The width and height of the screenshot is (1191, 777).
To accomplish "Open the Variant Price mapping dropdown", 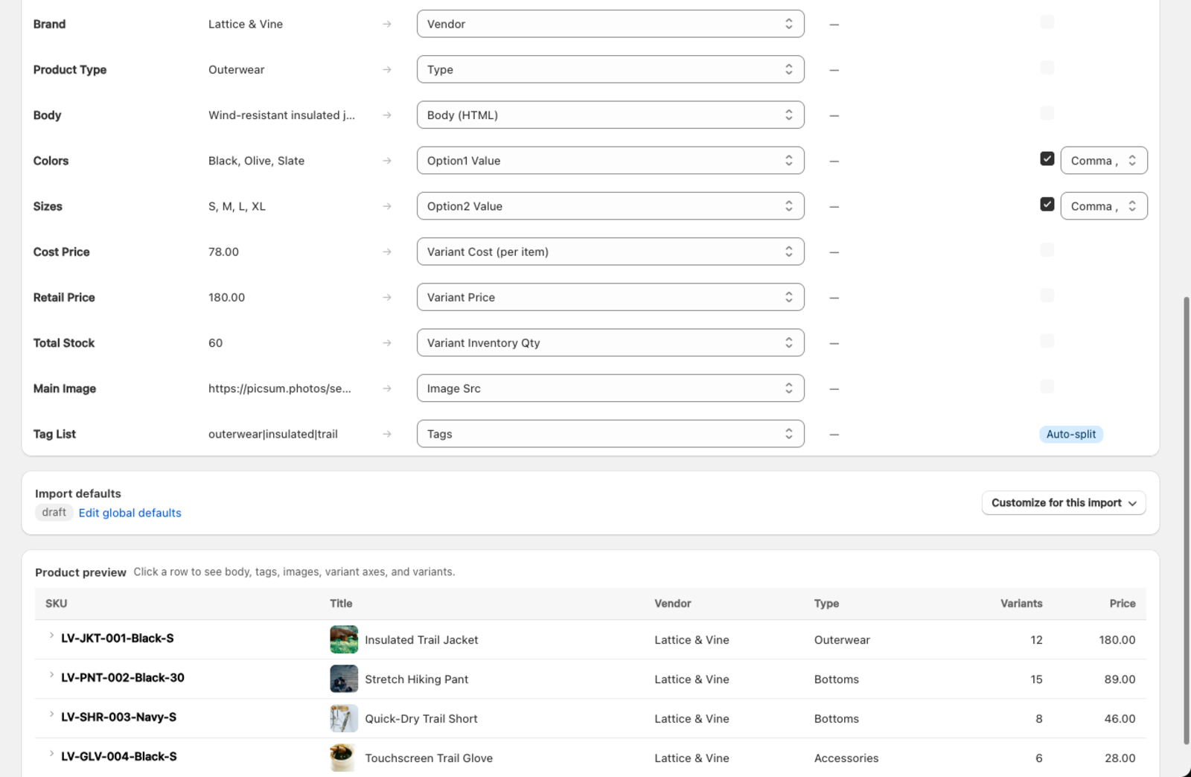I will tap(610, 297).
